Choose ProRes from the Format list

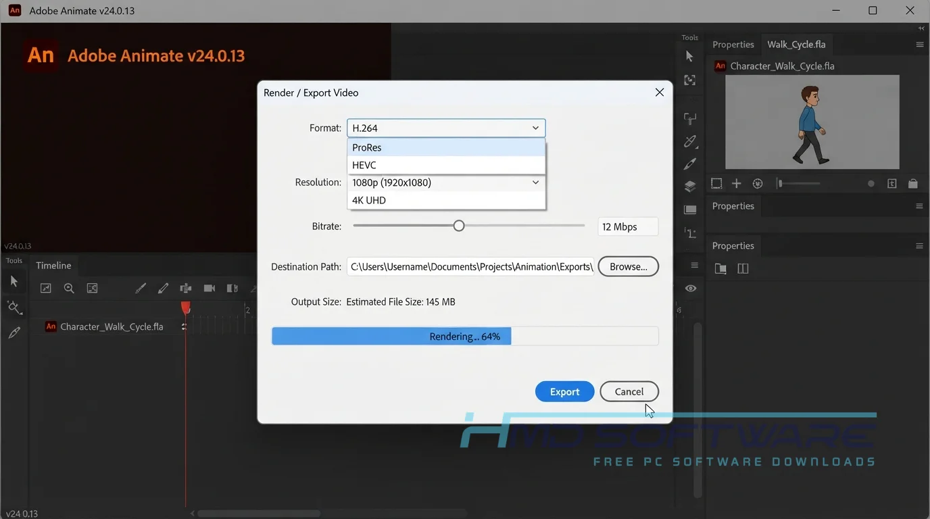(446, 147)
